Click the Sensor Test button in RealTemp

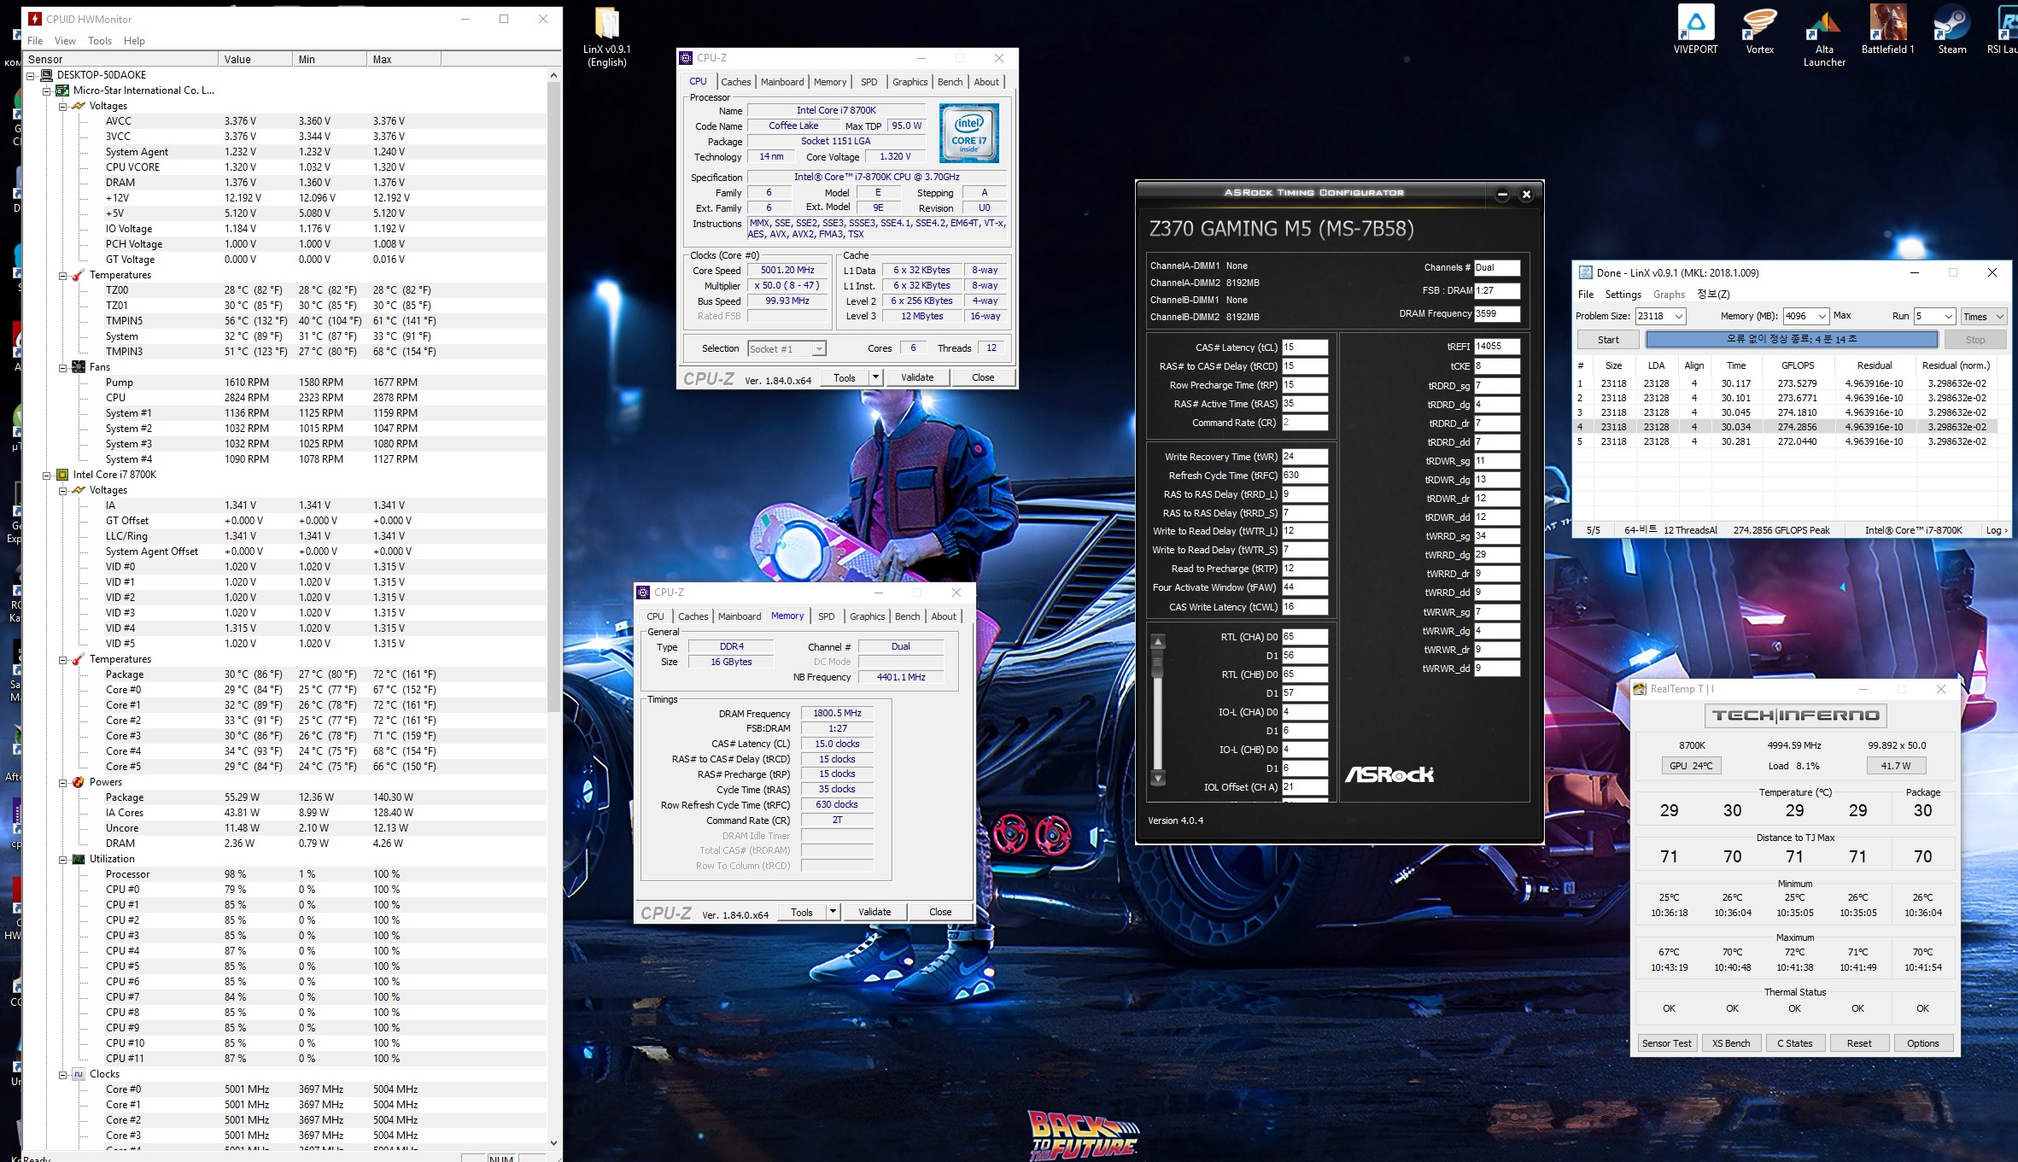[1666, 1043]
